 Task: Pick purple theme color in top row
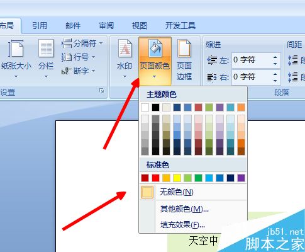(x=219, y=107)
